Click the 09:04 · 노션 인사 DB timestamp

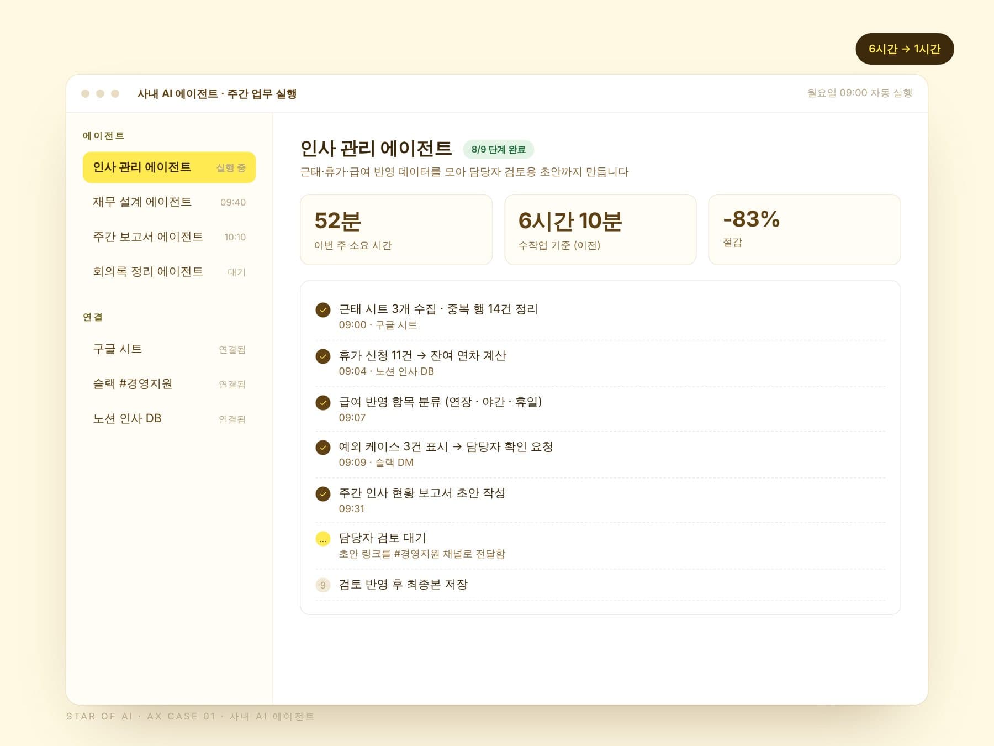tap(386, 372)
